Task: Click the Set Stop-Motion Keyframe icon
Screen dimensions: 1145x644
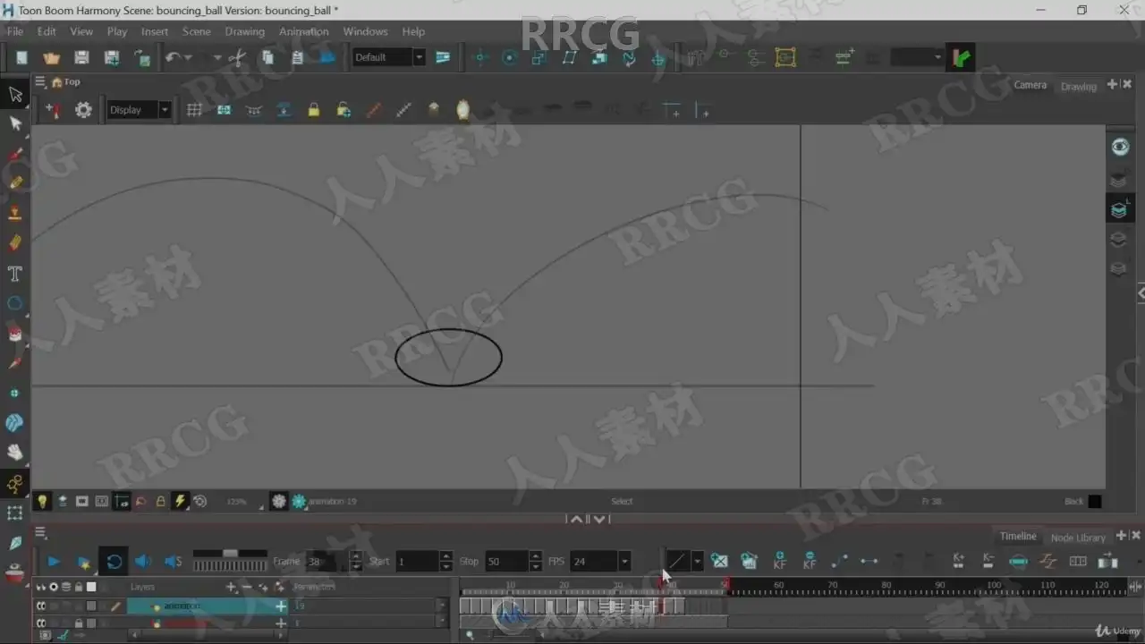Action: pos(869,561)
